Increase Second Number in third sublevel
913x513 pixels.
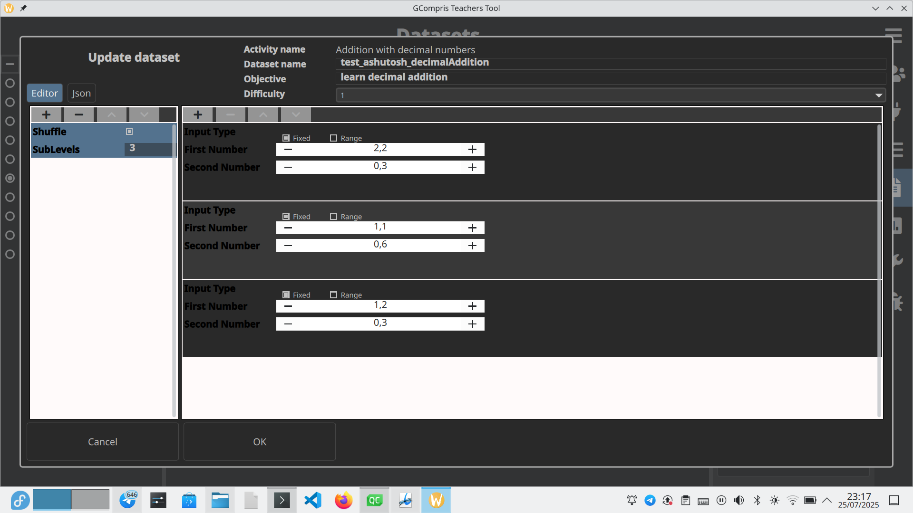point(472,324)
